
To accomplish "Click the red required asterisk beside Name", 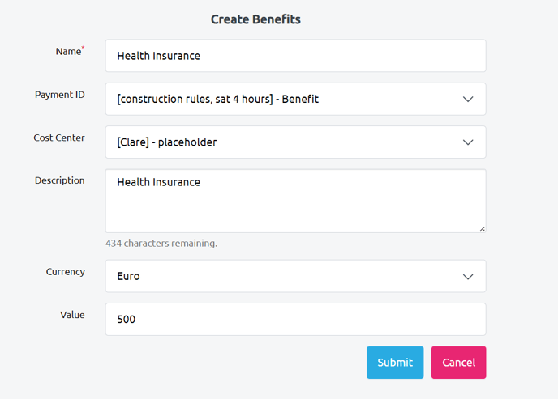I will [84, 48].
